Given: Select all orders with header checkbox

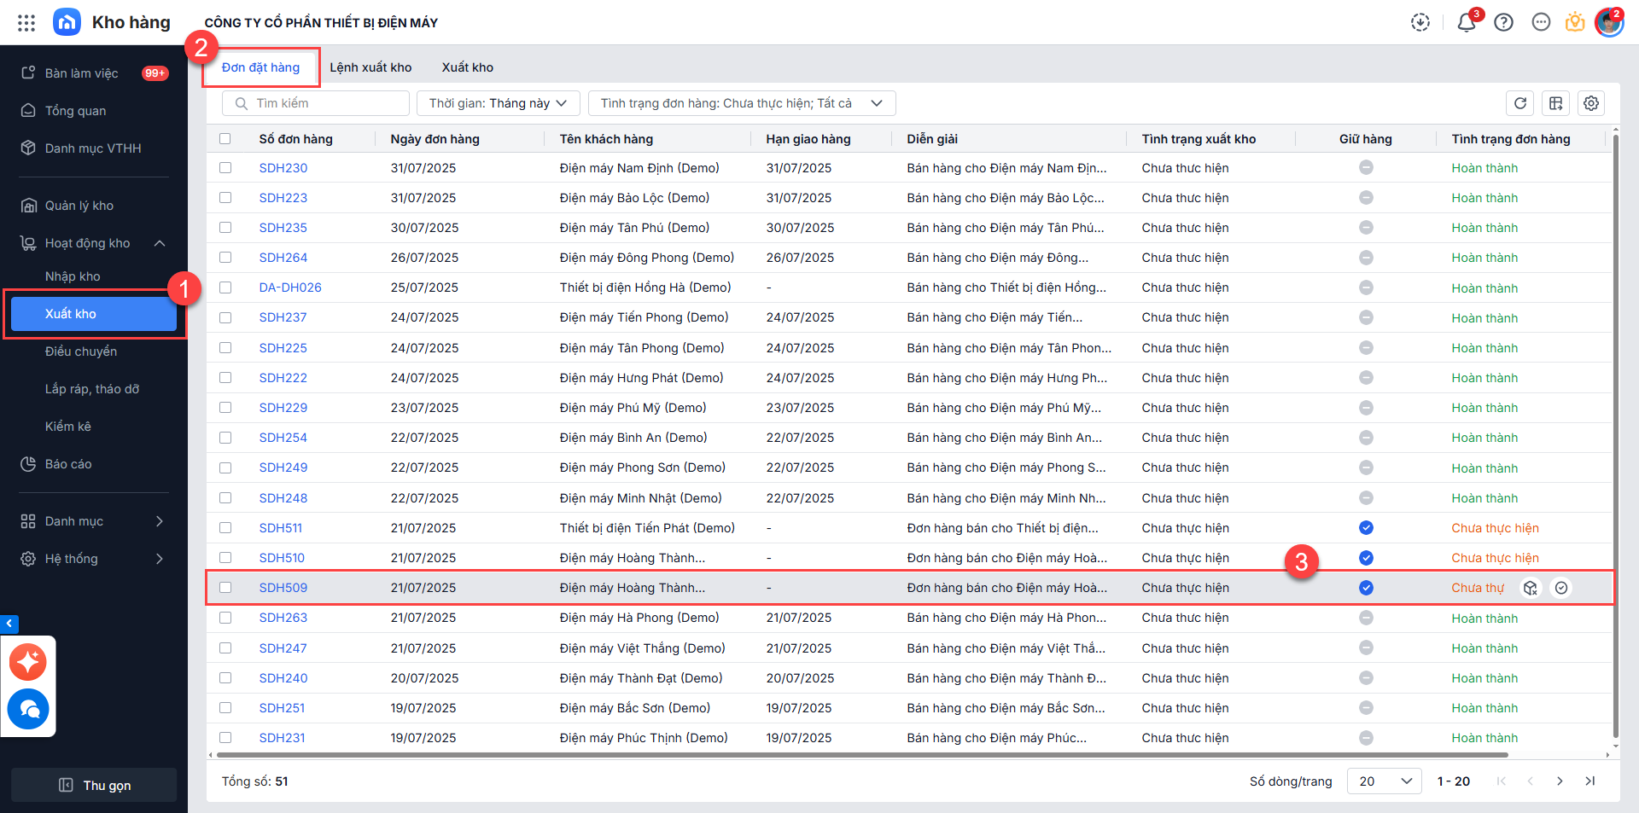Looking at the screenshot, I should pos(225,139).
